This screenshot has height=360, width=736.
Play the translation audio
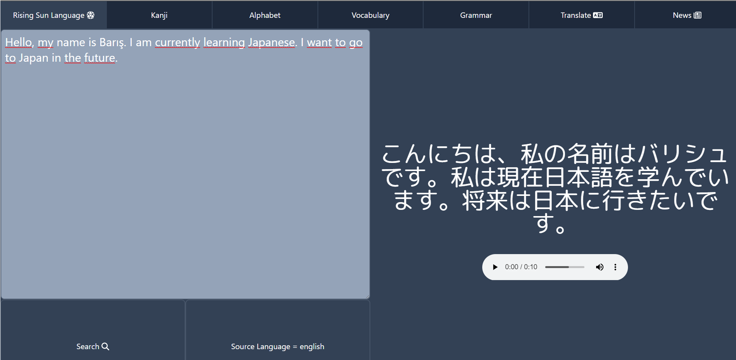495,267
